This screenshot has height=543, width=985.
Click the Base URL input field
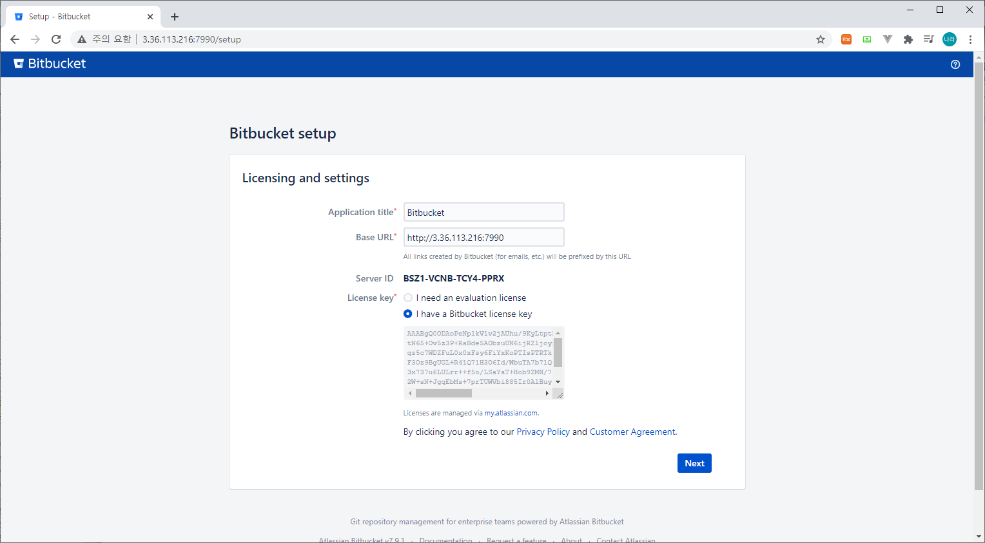point(484,237)
